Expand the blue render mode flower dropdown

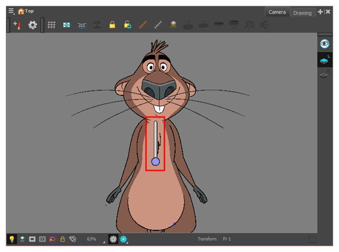(x=123, y=239)
